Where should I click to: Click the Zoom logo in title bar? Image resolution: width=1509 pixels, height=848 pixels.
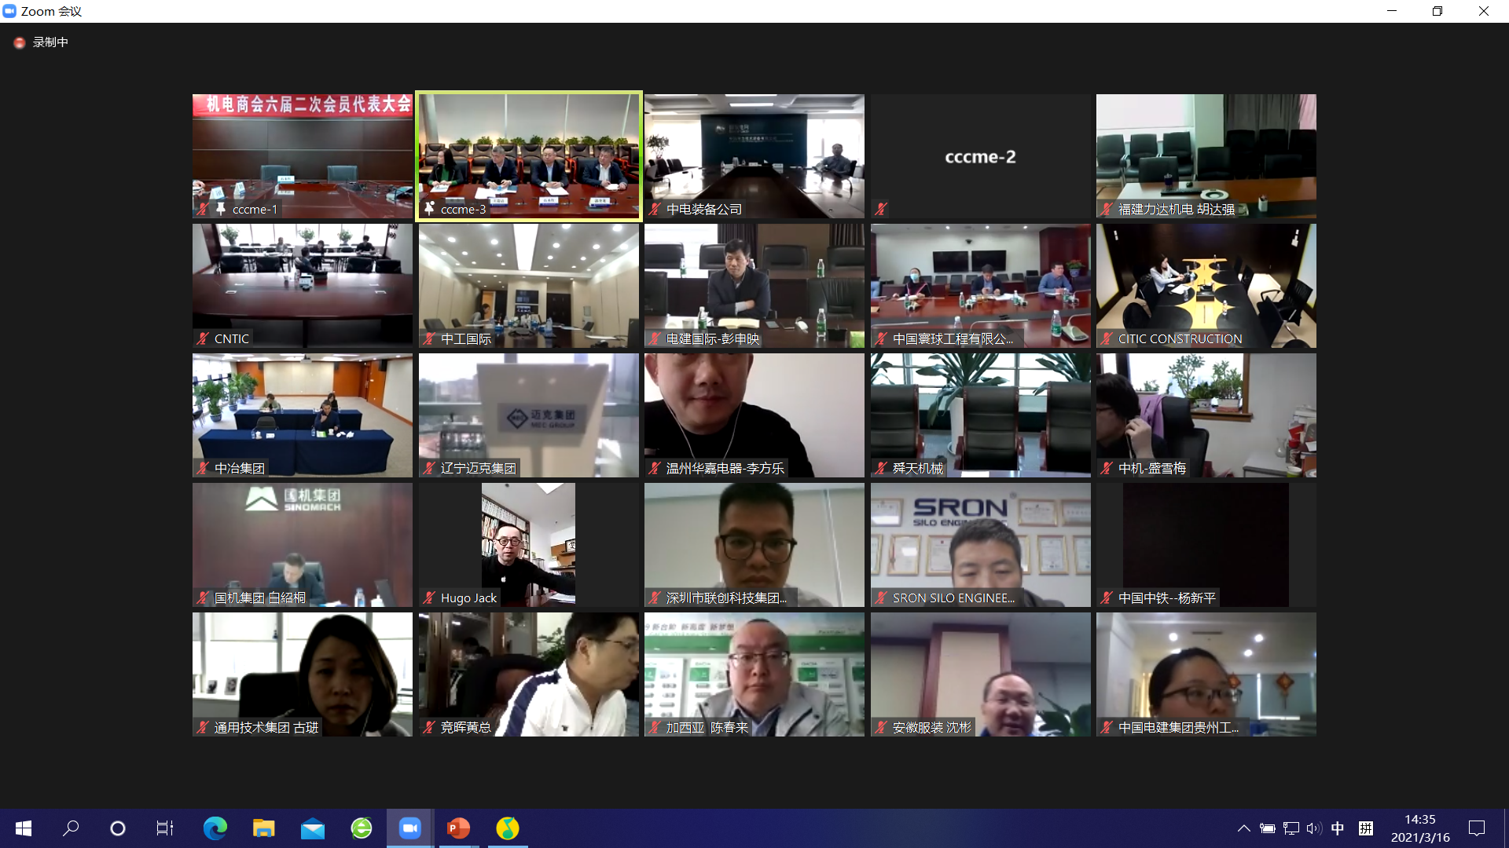pyautogui.click(x=9, y=11)
